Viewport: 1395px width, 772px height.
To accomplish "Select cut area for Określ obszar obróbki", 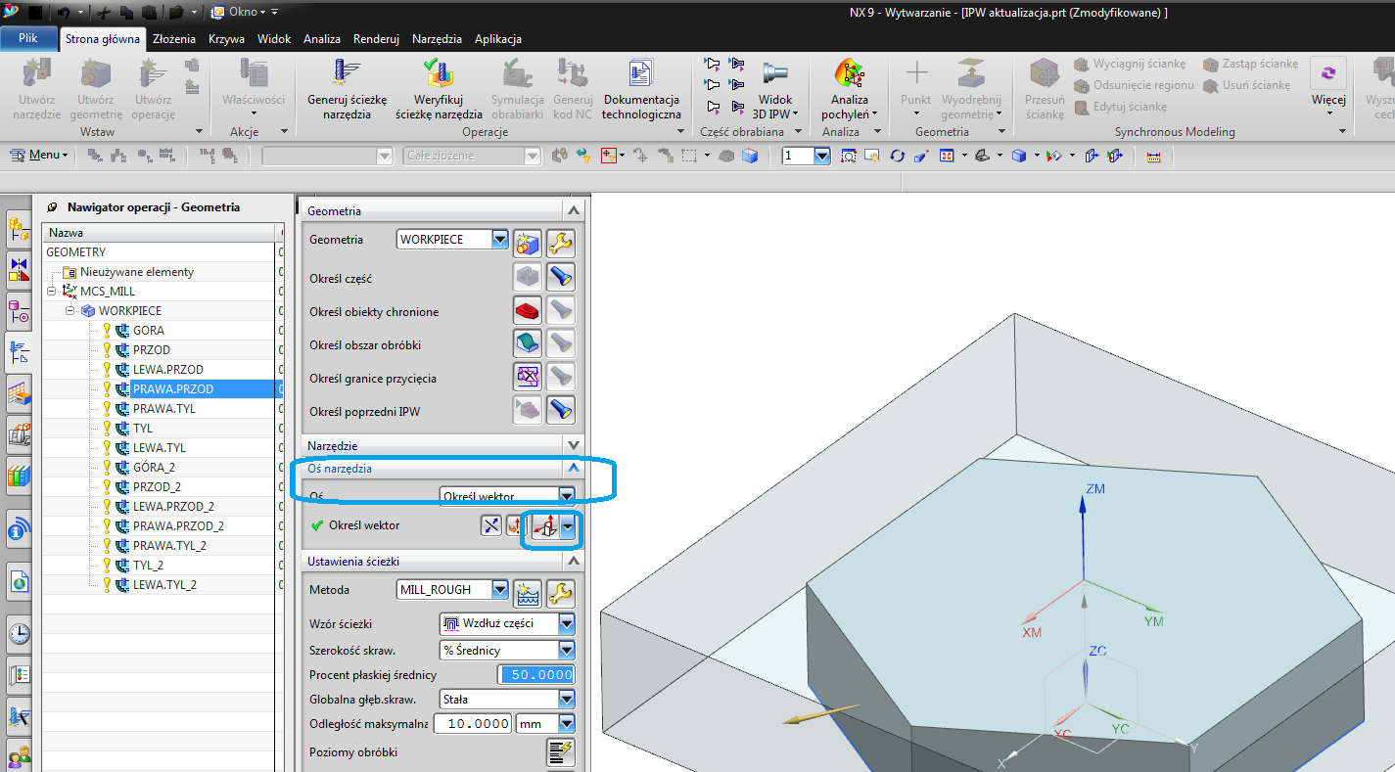I will (x=528, y=344).
